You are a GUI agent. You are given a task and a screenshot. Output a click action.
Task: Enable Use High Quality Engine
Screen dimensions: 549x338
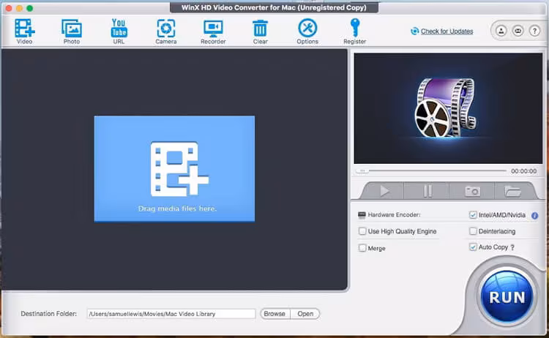(362, 231)
